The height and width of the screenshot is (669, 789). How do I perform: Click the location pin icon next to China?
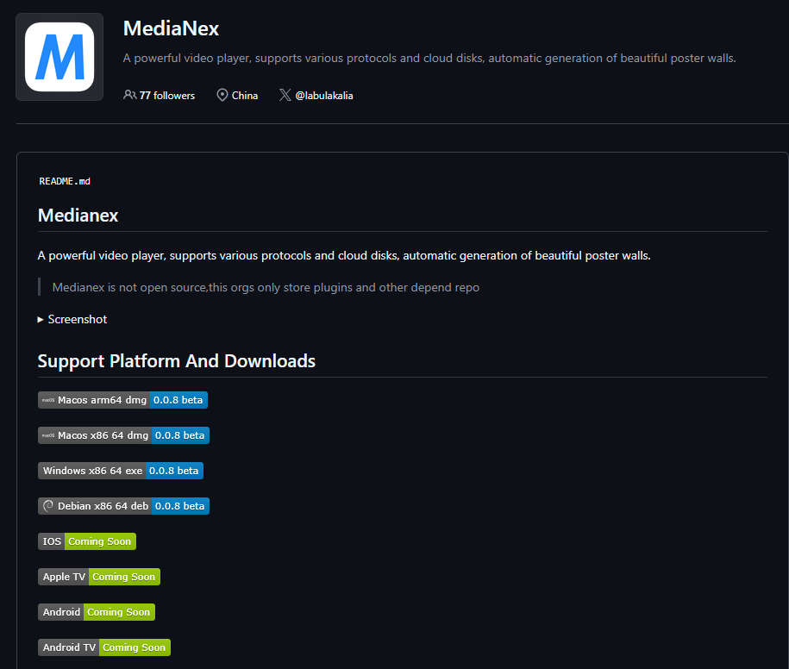click(x=222, y=95)
